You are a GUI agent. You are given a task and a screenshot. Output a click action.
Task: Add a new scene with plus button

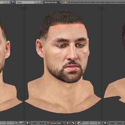click(36, 2)
